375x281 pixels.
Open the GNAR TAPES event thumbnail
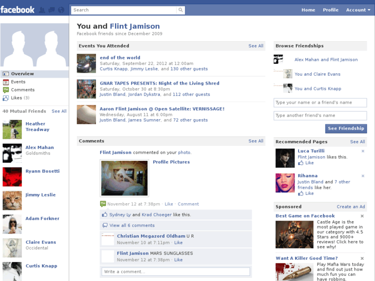pos(86,89)
